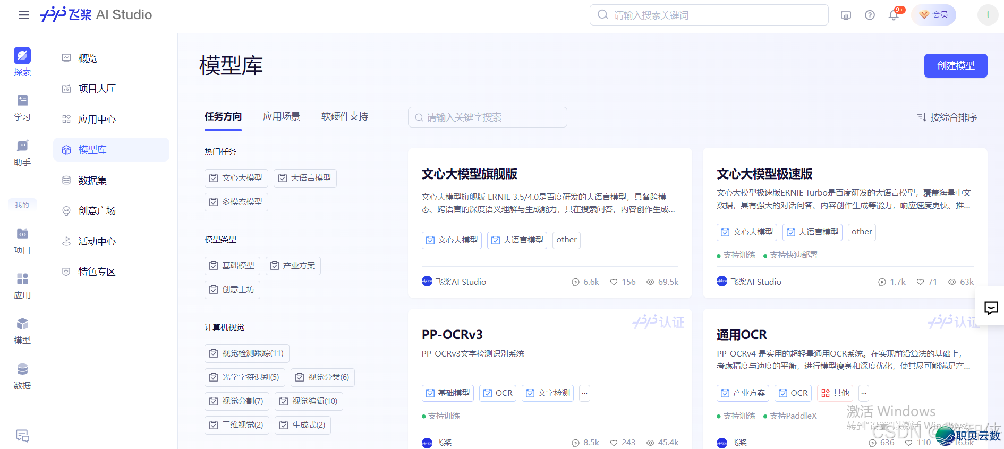Switch to the 任务方向 tab

tap(223, 116)
